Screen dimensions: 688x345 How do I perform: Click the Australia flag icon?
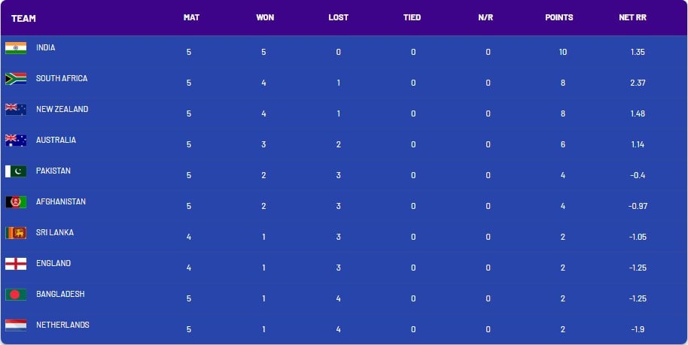tap(16, 141)
